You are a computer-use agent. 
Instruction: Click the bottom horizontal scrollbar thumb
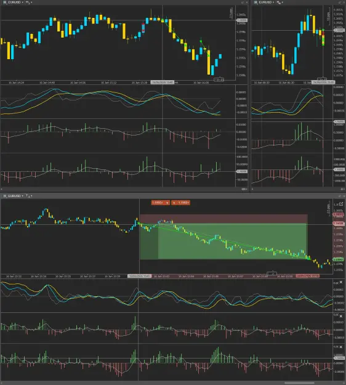(299, 383)
